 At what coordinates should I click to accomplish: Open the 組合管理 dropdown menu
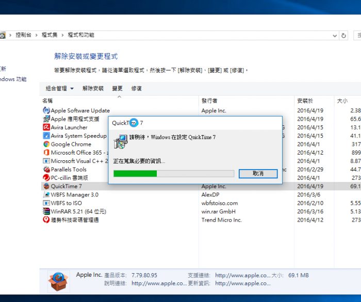tap(60, 88)
